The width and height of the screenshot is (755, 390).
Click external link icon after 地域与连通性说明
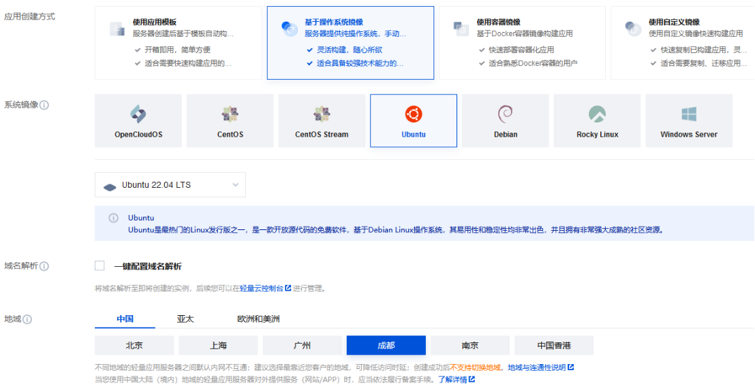coord(570,368)
